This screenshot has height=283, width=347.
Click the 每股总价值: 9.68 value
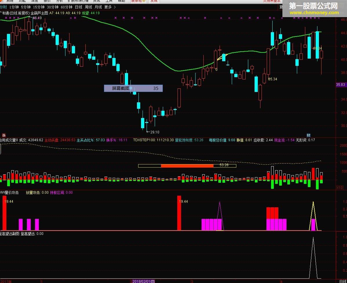pos(222,140)
